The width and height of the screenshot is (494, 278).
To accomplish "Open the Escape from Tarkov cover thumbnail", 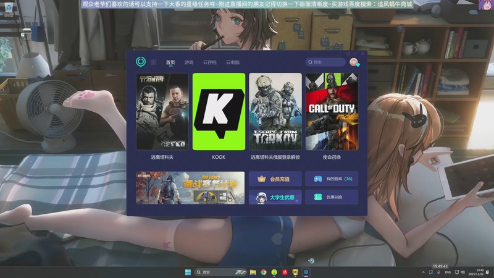I will [275, 112].
